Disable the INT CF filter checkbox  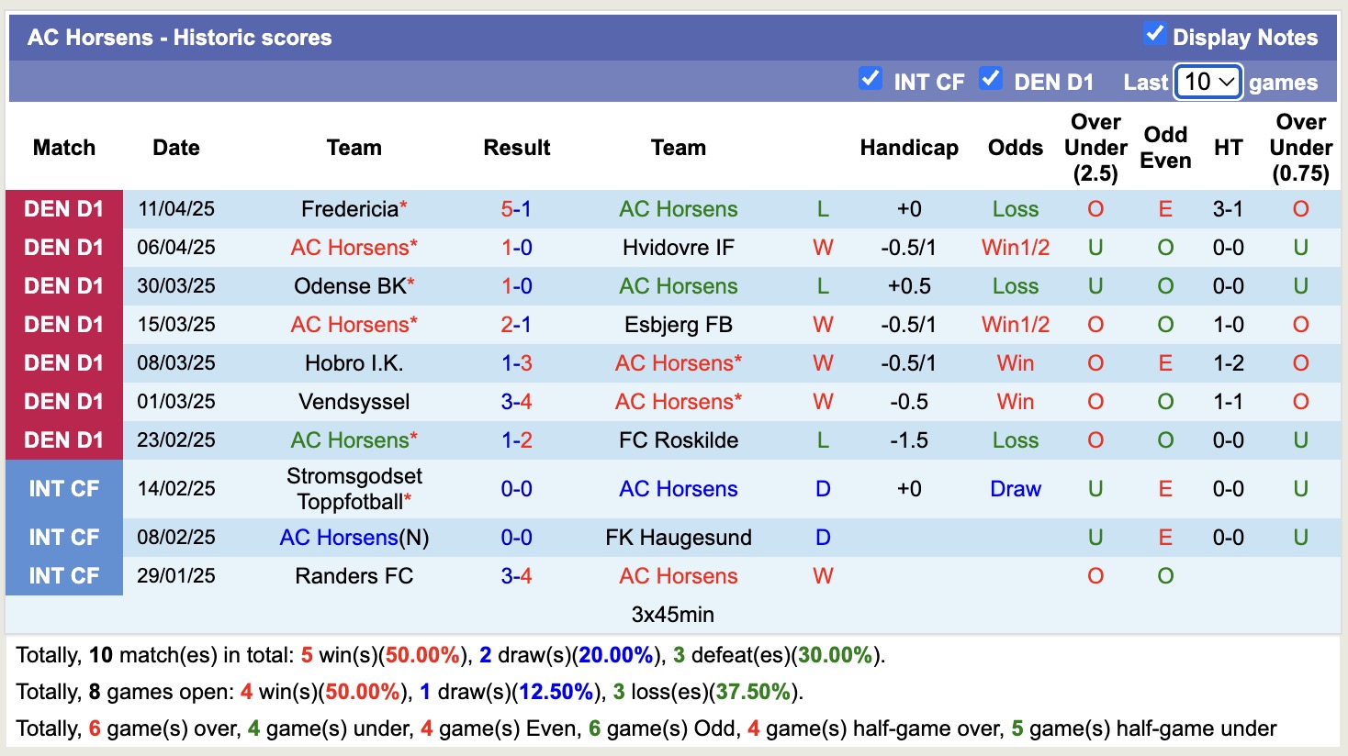point(870,78)
